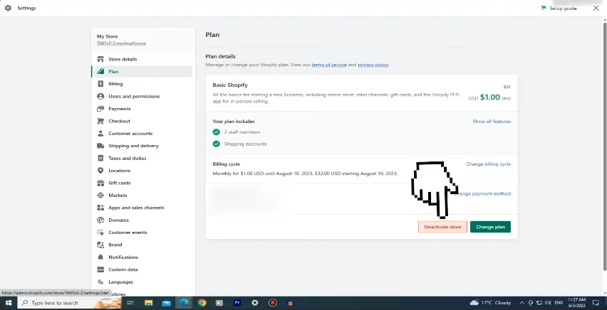Click Show all features link
This screenshot has width=607, height=310.
point(492,122)
